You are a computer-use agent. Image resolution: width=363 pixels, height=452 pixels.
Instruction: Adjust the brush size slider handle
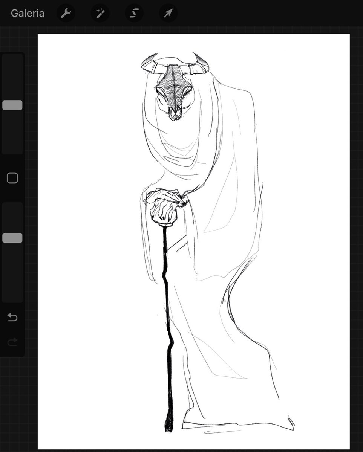12,105
